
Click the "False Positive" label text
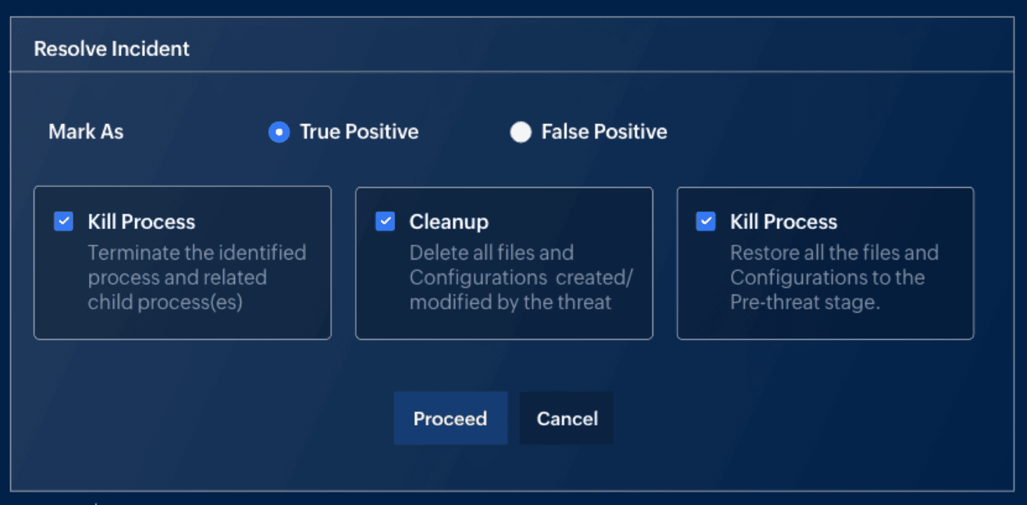(x=604, y=132)
